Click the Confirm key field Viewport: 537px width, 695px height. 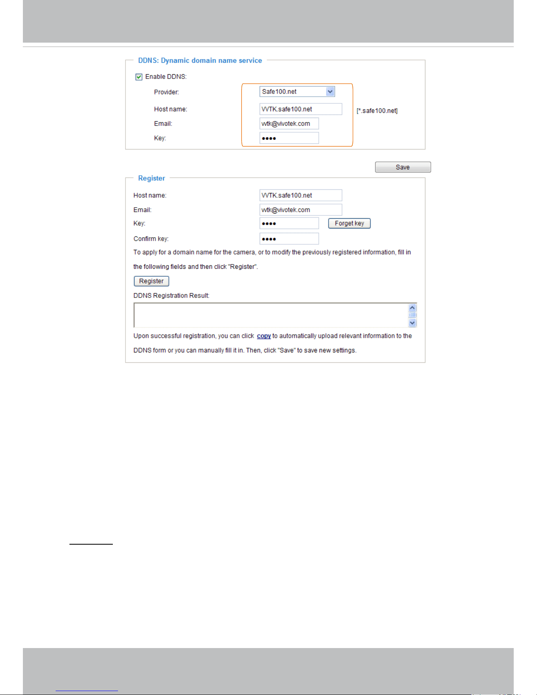tap(289, 239)
